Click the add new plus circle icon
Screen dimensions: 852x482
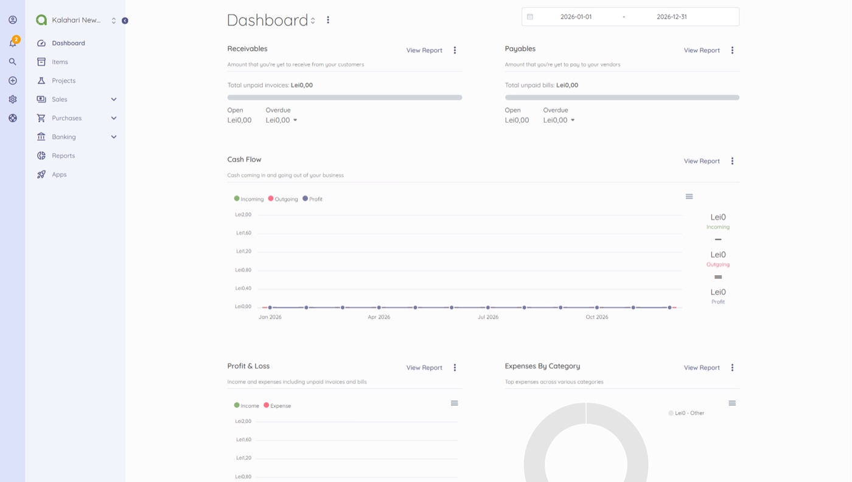coord(13,81)
